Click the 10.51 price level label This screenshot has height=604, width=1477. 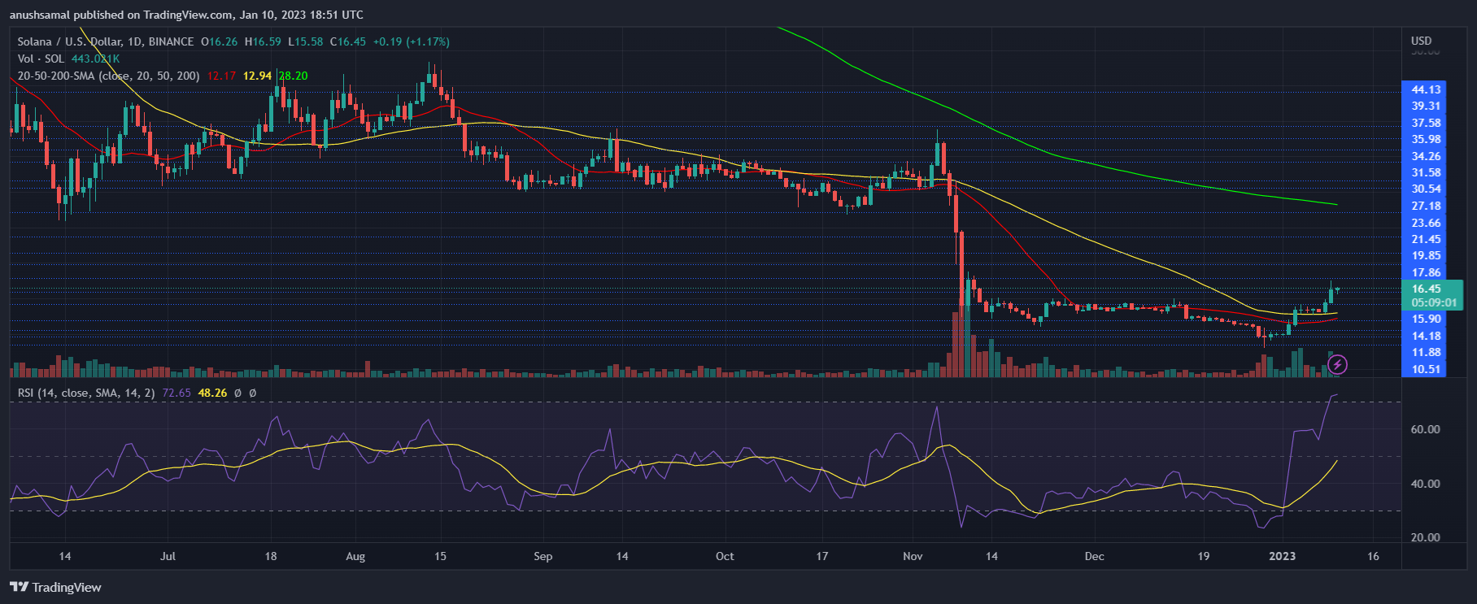click(x=1426, y=369)
